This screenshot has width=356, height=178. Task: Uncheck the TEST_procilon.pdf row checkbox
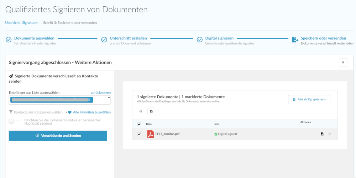tap(139, 134)
